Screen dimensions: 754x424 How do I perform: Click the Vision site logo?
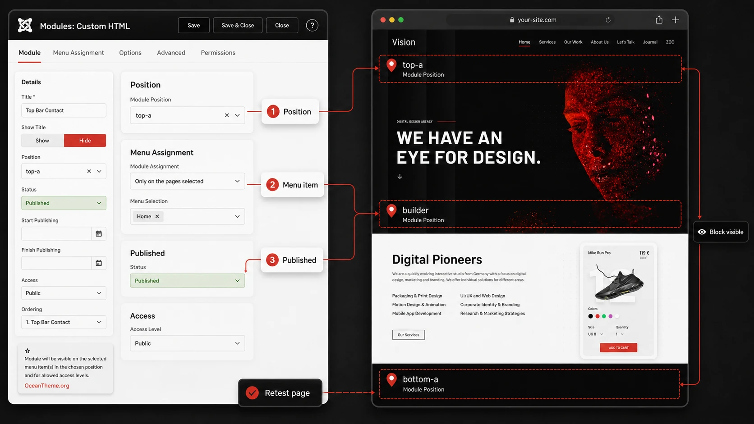(404, 42)
